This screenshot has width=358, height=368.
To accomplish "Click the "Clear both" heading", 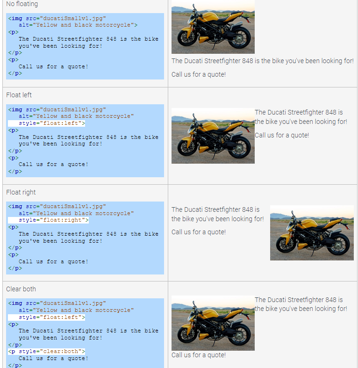I will pos(21,289).
